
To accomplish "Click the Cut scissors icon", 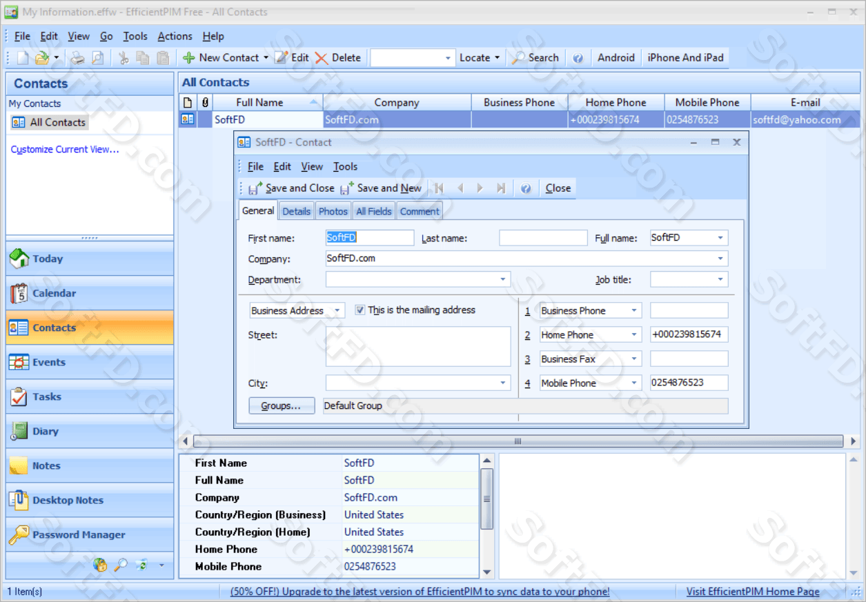I will pyautogui.click(x=124, y=58).
